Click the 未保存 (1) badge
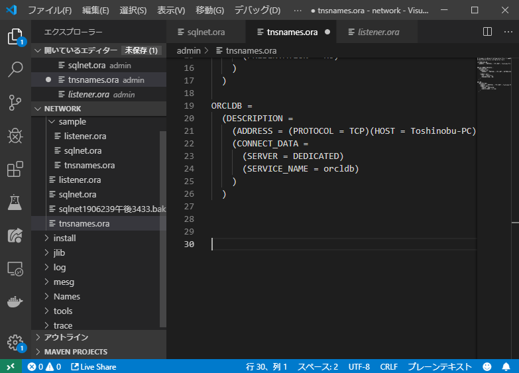This screenshot has width=519, height=373. [141, 50]
